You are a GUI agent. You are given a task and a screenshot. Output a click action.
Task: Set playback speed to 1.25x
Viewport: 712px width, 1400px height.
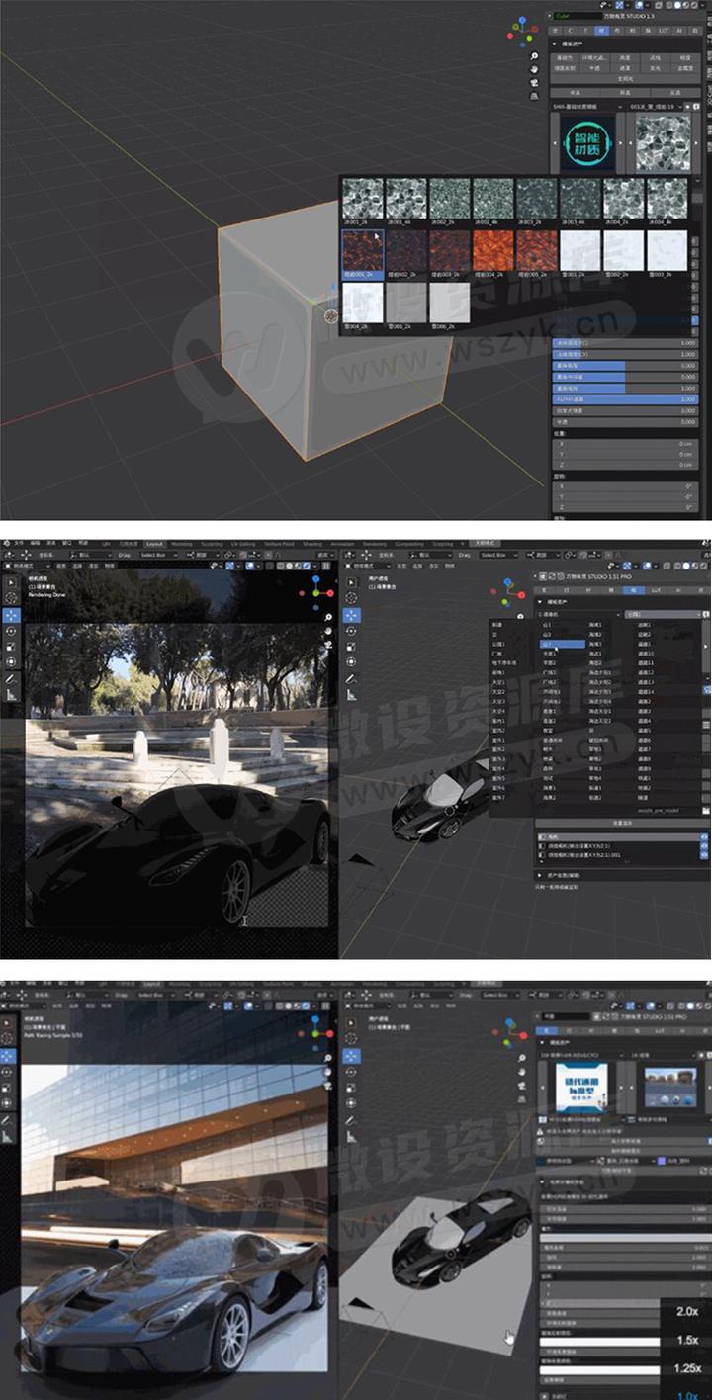coord(687,1368)
